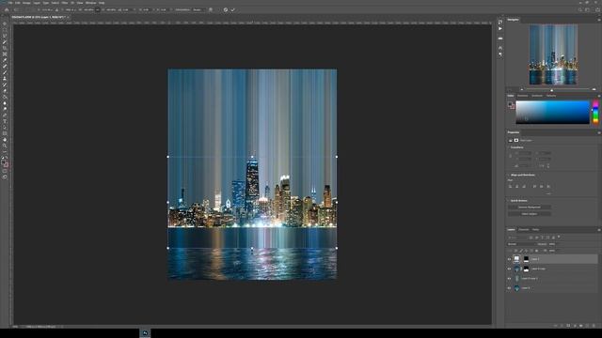The height and width of the screenshot is (338, 602).
Task: Select the Rectangular Marquee tool
Action: [x=5, y=30]
